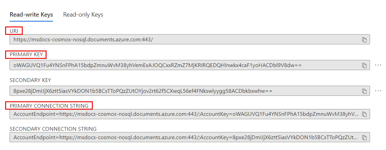Viewport: 386px width, 150px height.
Task: Click the PRIMARY CONNECTION STRING label
Action: pos(49,106)
